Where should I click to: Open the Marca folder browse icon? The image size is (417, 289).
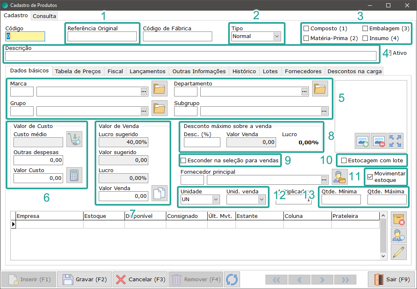(159, 89)
